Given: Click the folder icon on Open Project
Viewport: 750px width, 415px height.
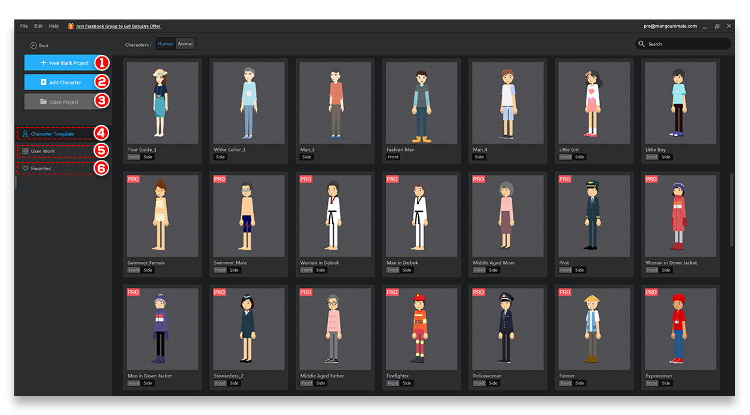Looking at the screenshot, I should [x=42, y=101].
